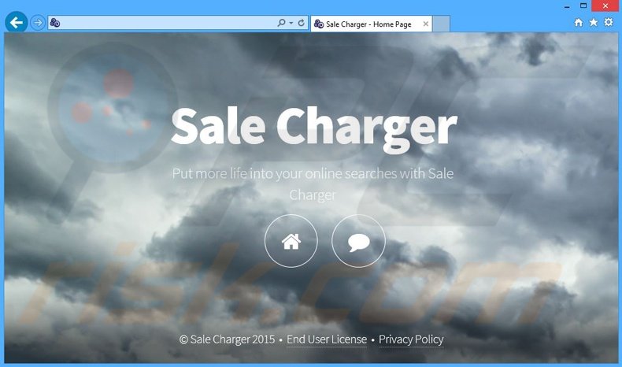Close the Sale Charger tab
Viewport: 622px width, 367px height.
(x=426, y=24)
